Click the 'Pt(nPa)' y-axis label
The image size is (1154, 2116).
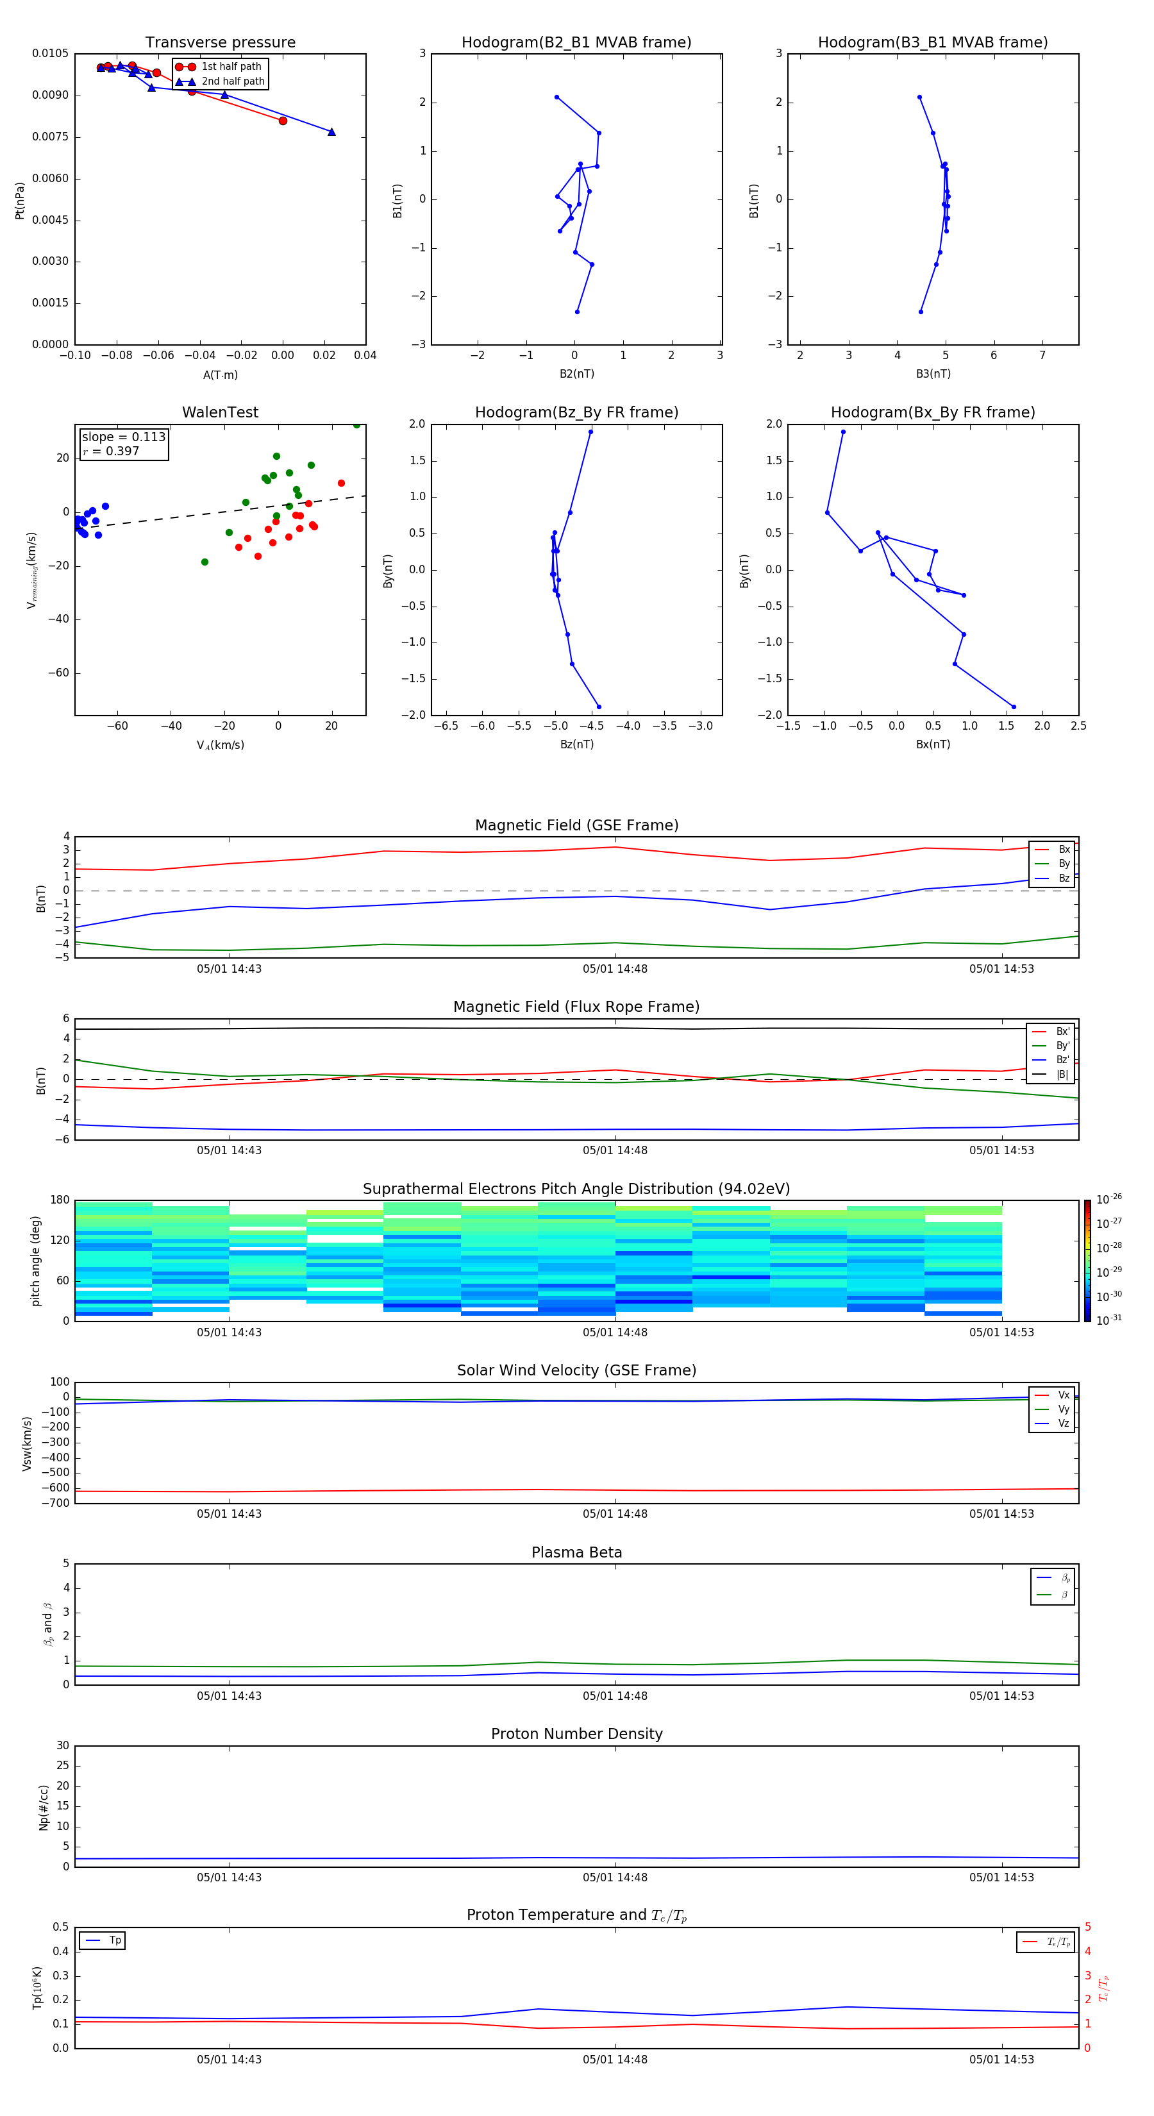pyautogui.click(x=20, y=199)
